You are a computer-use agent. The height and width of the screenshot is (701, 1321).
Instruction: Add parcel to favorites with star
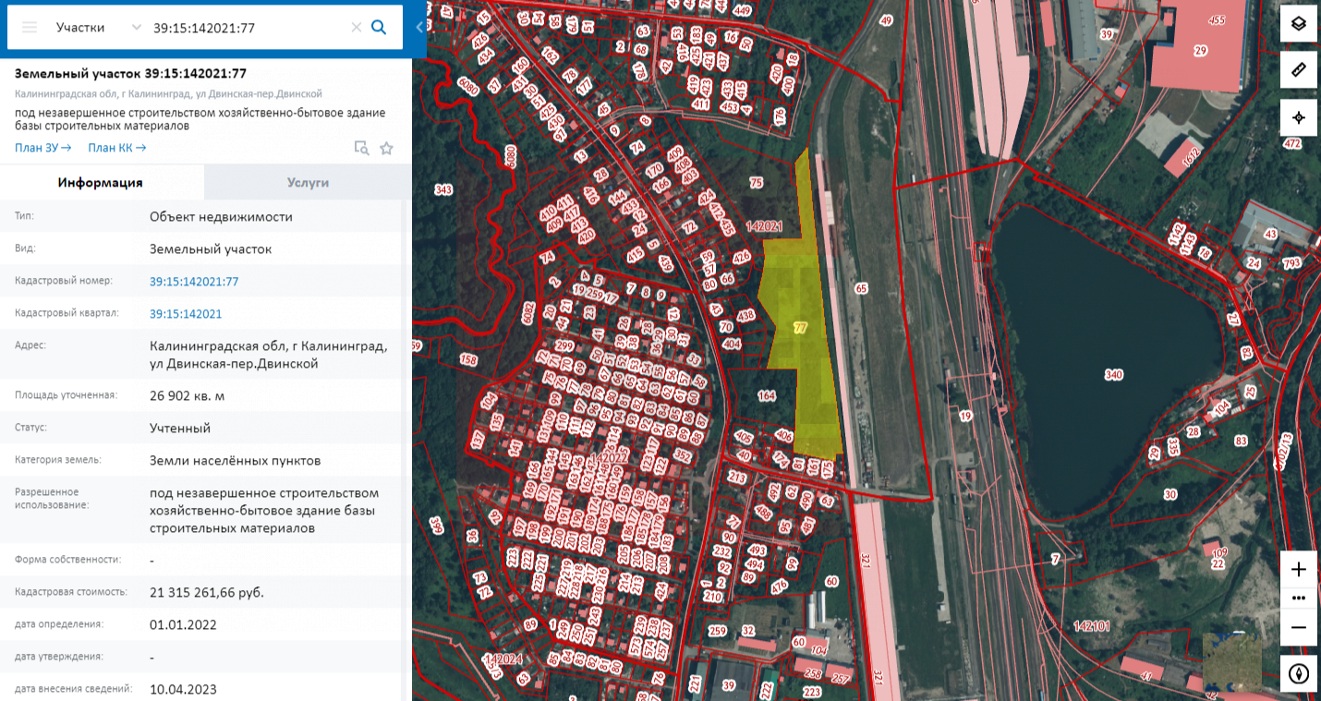point(386,148)
